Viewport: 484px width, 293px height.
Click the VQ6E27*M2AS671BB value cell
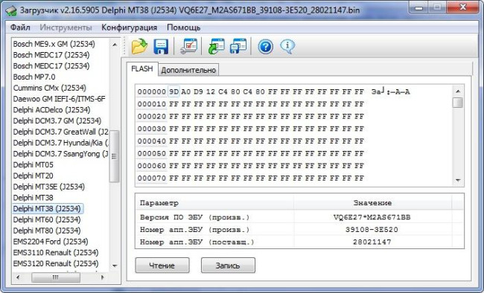tap(372, 217)
